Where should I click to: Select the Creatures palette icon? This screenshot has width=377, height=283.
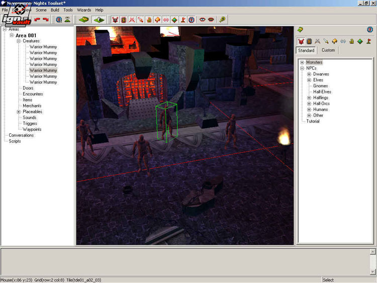[x=301, y=41]
